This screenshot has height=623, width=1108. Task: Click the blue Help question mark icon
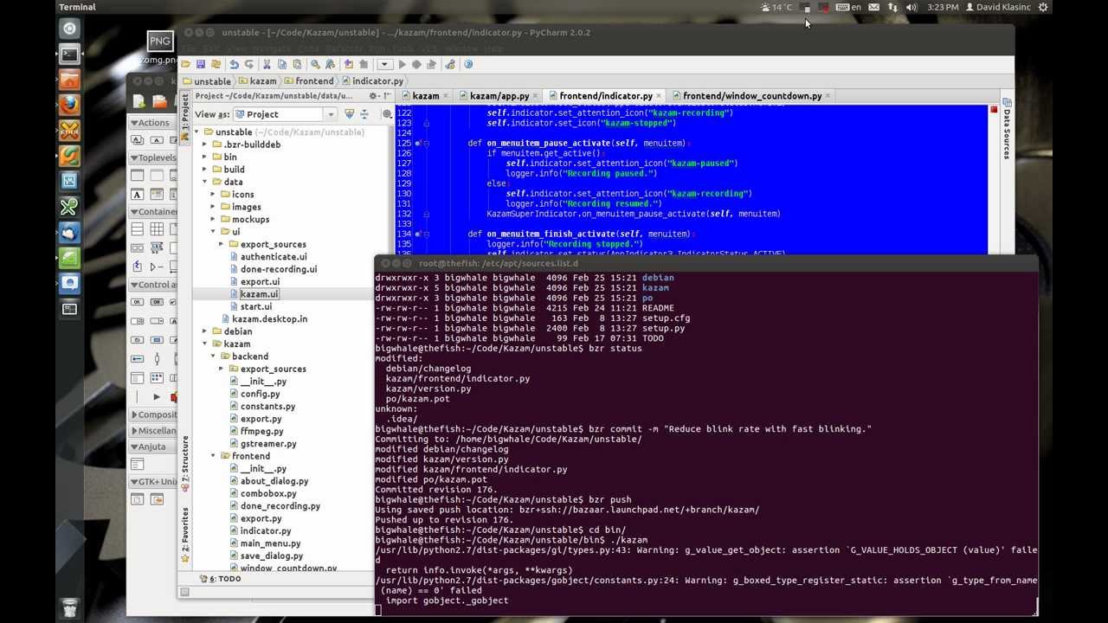pos(468,64)
